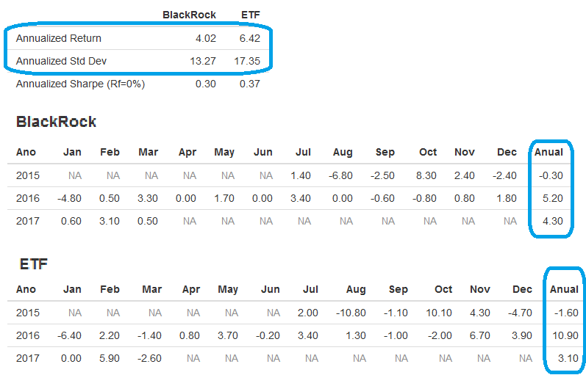Click the Annualized Sharpe (Rf=0%) label
Image resolution: width=586 pixels, height=375 pixels.
80,84
